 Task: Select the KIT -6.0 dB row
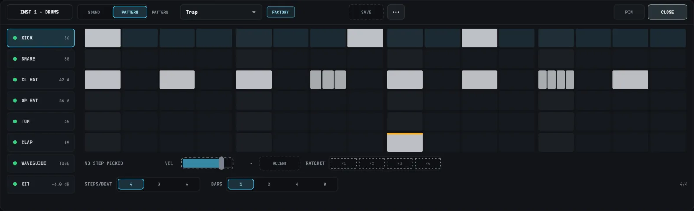(41, 184)
